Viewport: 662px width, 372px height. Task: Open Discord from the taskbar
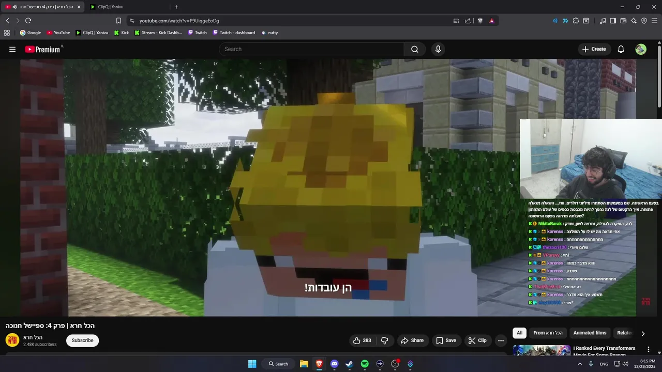[x=334, y=364]
